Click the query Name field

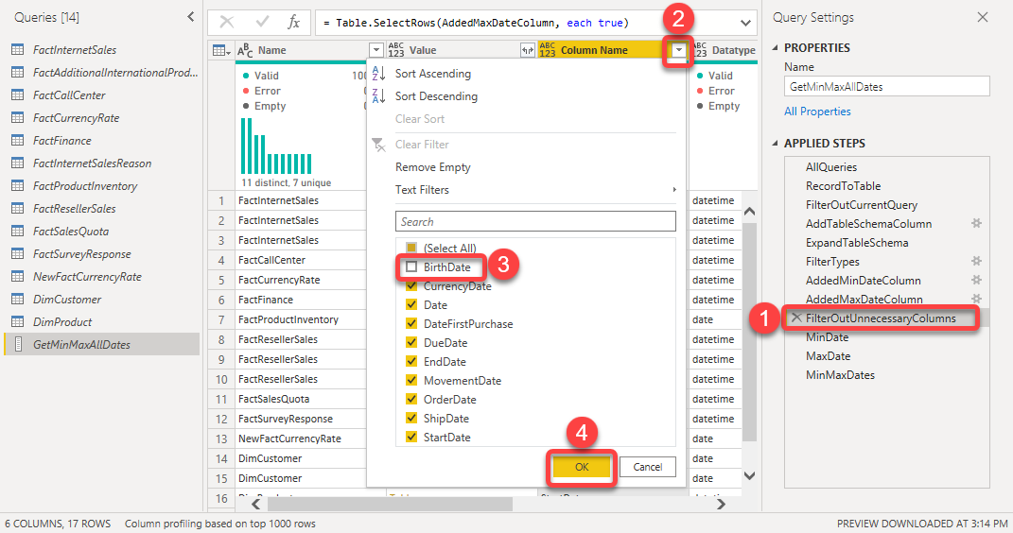pos(886,86)
